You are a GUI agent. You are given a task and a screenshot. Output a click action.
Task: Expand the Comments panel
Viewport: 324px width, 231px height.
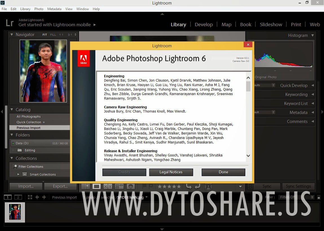[313, 122]
